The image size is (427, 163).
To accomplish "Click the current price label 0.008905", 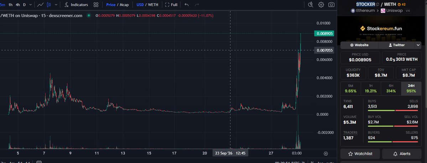I will (324, 33).
